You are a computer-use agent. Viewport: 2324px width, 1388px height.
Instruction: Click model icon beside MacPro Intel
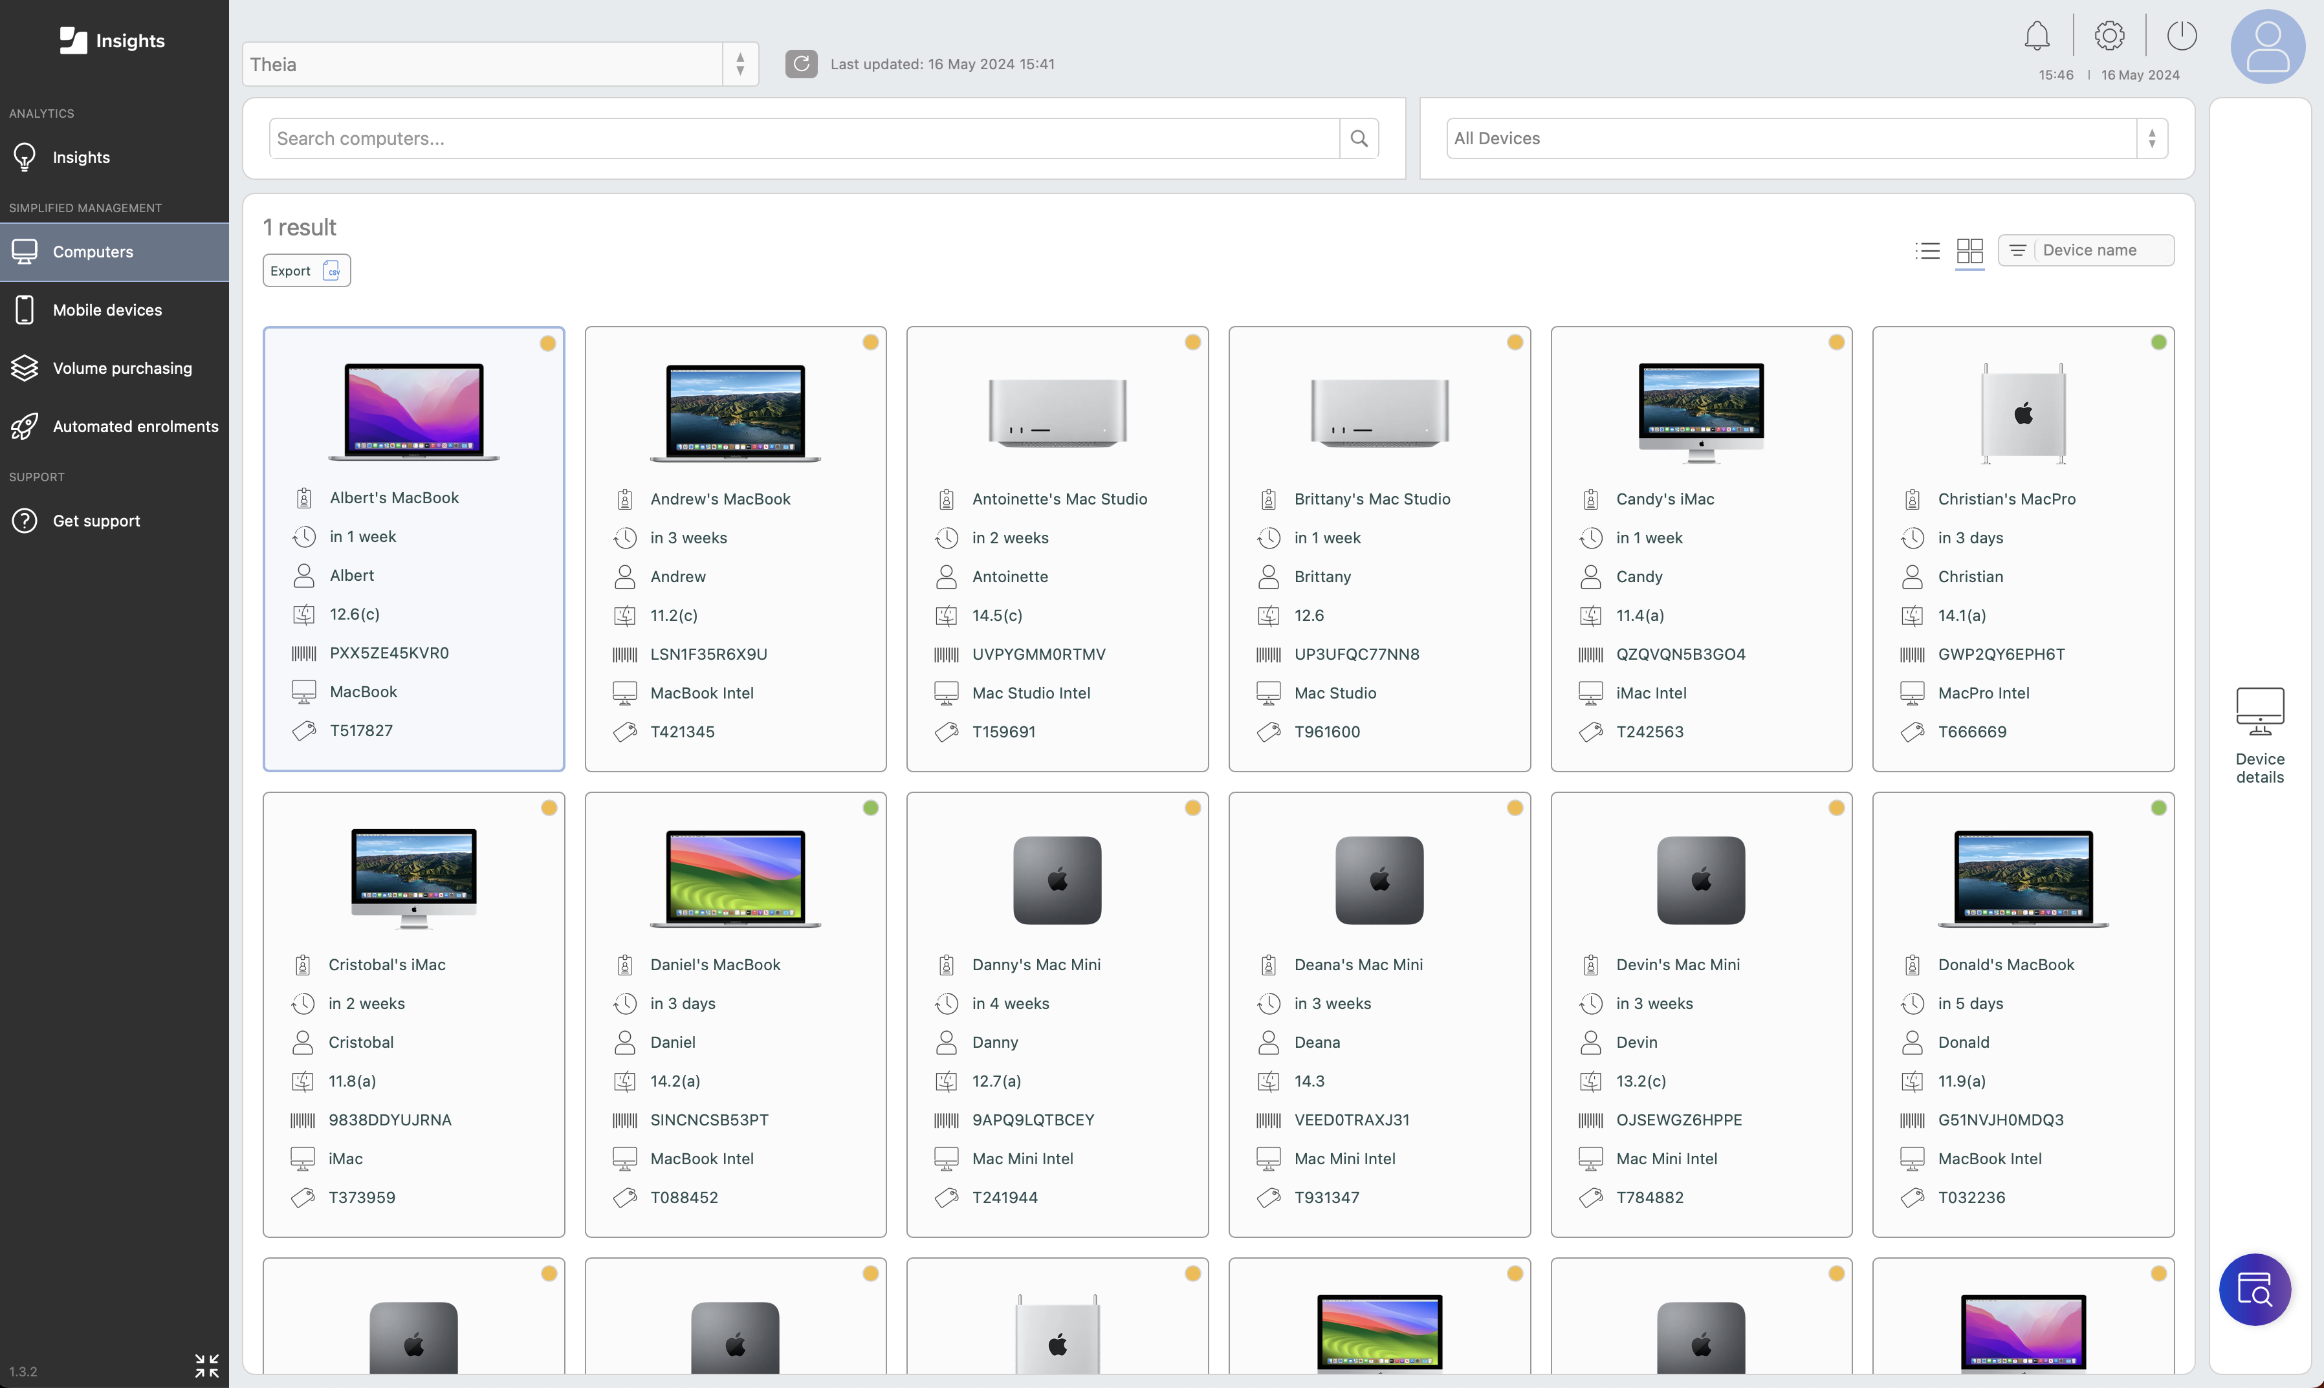1913,693
